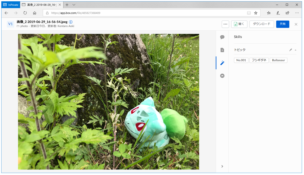Close the file preview with the X
The image size is (304, 175).
(x=296, y=24)
